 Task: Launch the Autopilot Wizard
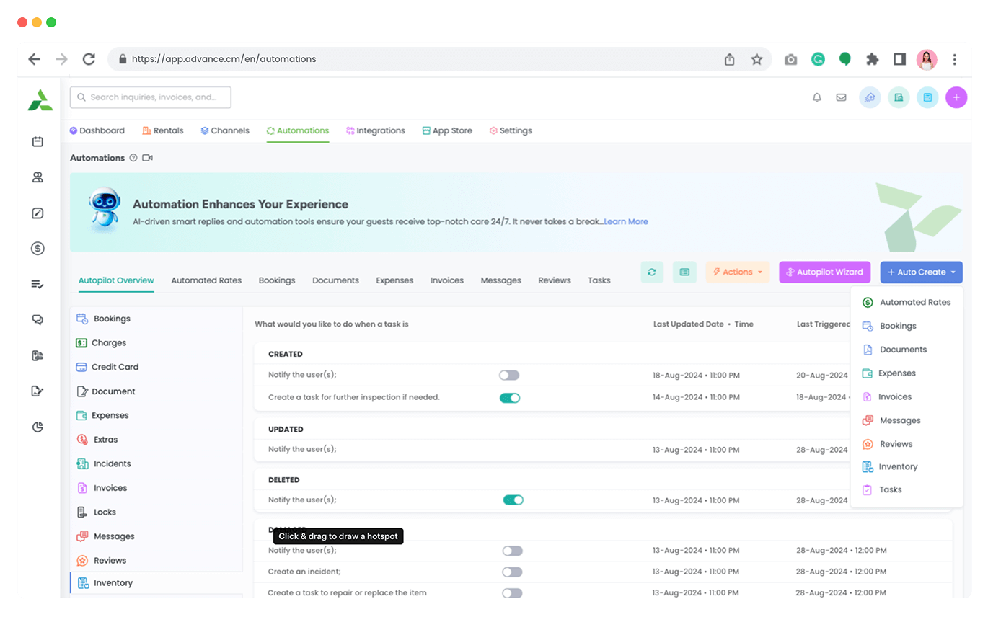coord(824,272)
